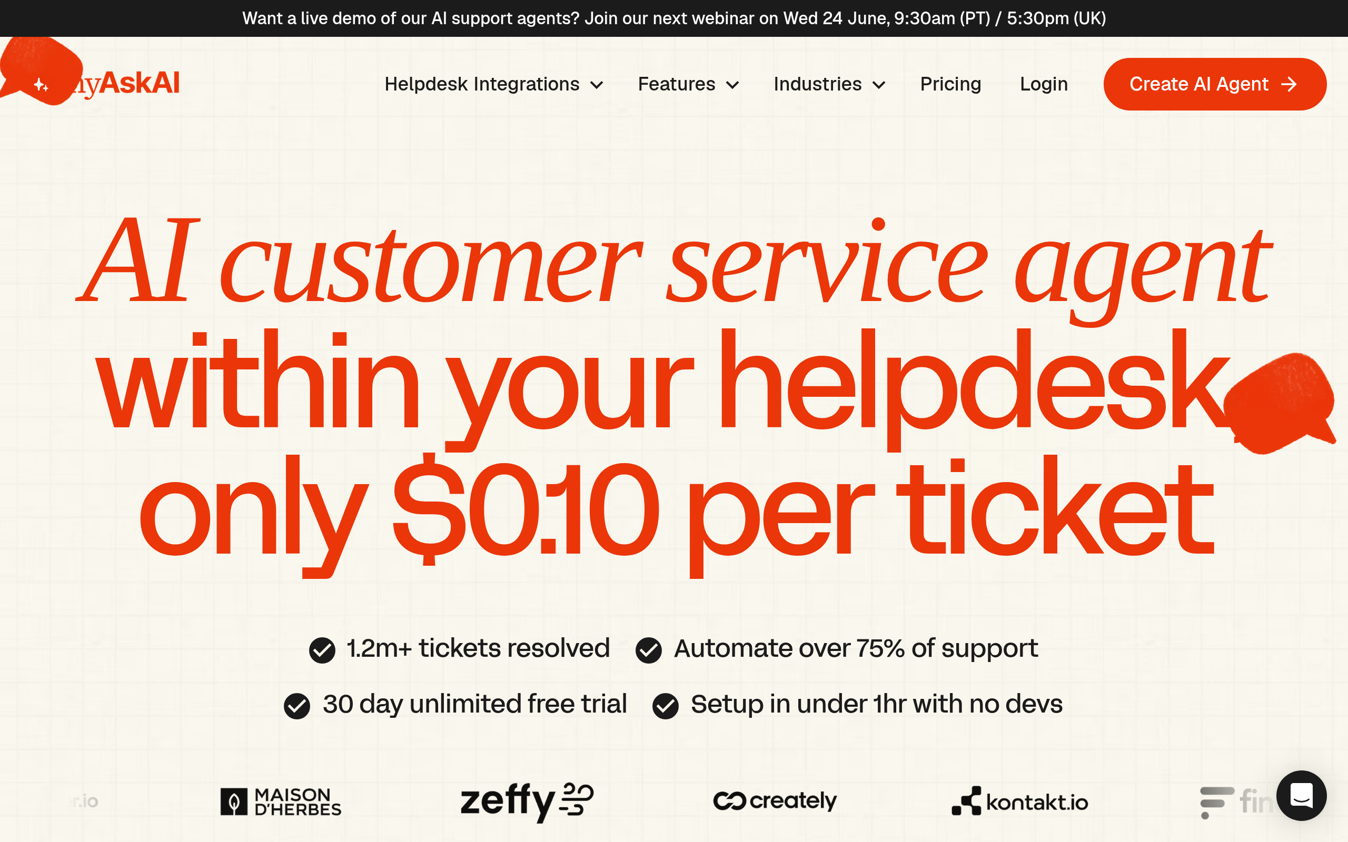
Task: Click the zeffy logo
Action: pos(527,802)
